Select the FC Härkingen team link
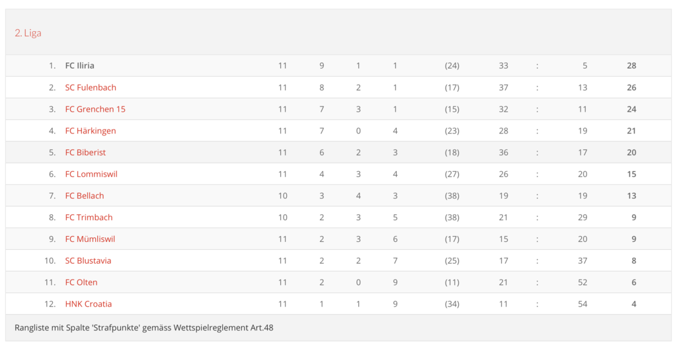The width and height of the screenshot is (677, 351). pos(91,131)
